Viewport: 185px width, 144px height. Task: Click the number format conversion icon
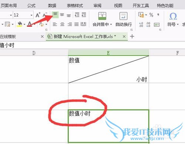point(157,25)
